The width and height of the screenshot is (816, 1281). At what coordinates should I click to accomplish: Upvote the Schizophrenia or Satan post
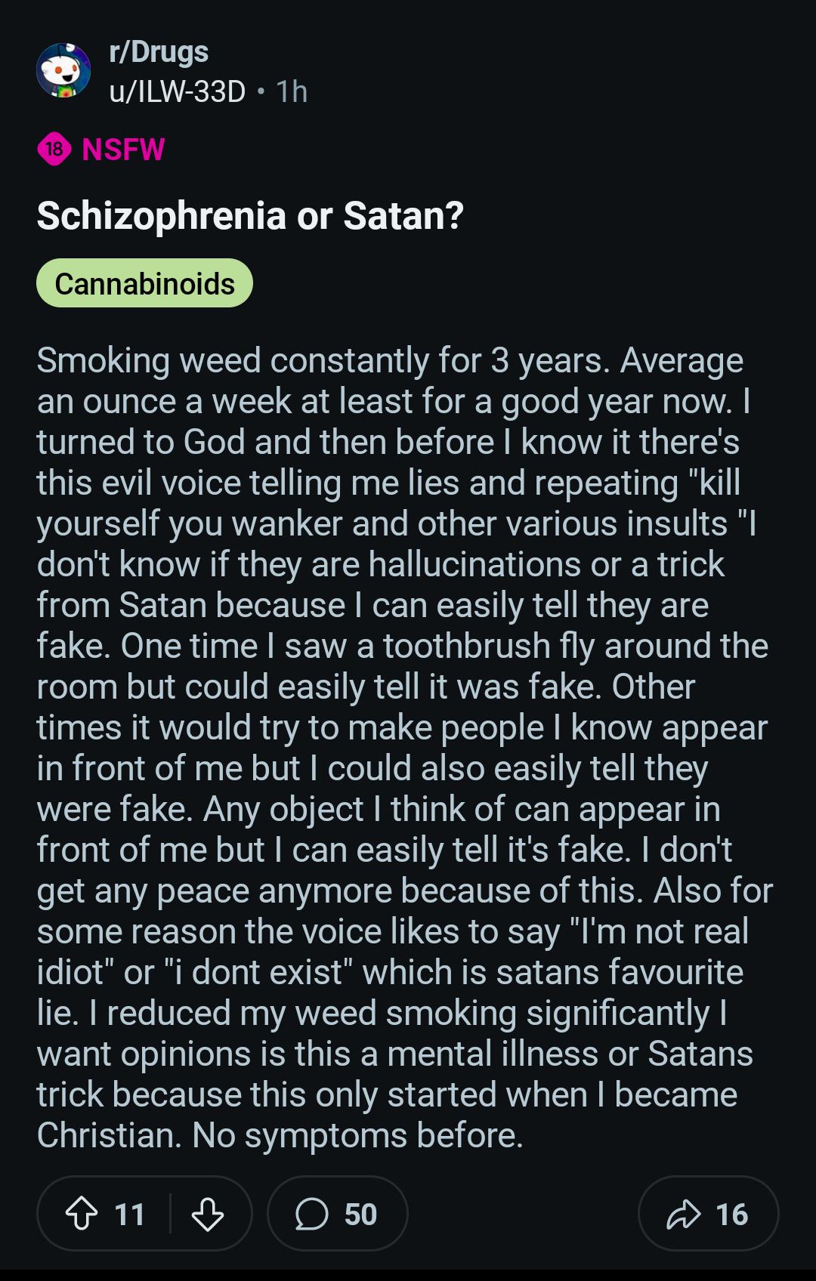point(82,1215)
